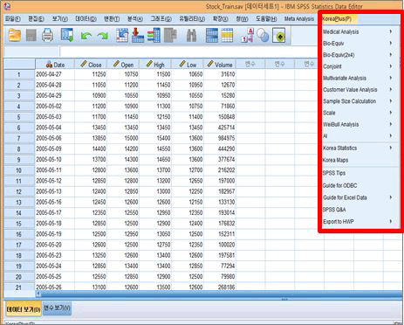Select the Low column header
Image resolution: width=404 pixels, height=325 pixels.
click(x=188, y=65)
